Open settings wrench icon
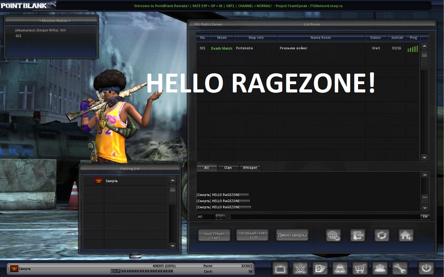This screenshot has width=444, height=277. pos(400,268)
